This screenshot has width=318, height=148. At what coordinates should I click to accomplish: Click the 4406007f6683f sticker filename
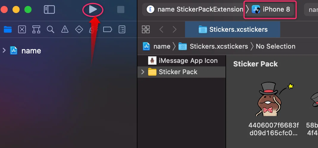(x=274, y=129)
